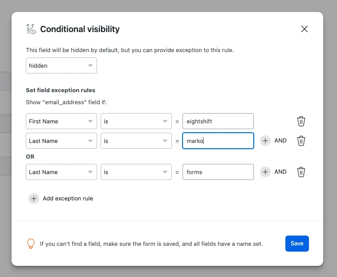Delete the rule with value marko
Image resolution: width=337 pixels, height=277 pixels.
point(301,141)
